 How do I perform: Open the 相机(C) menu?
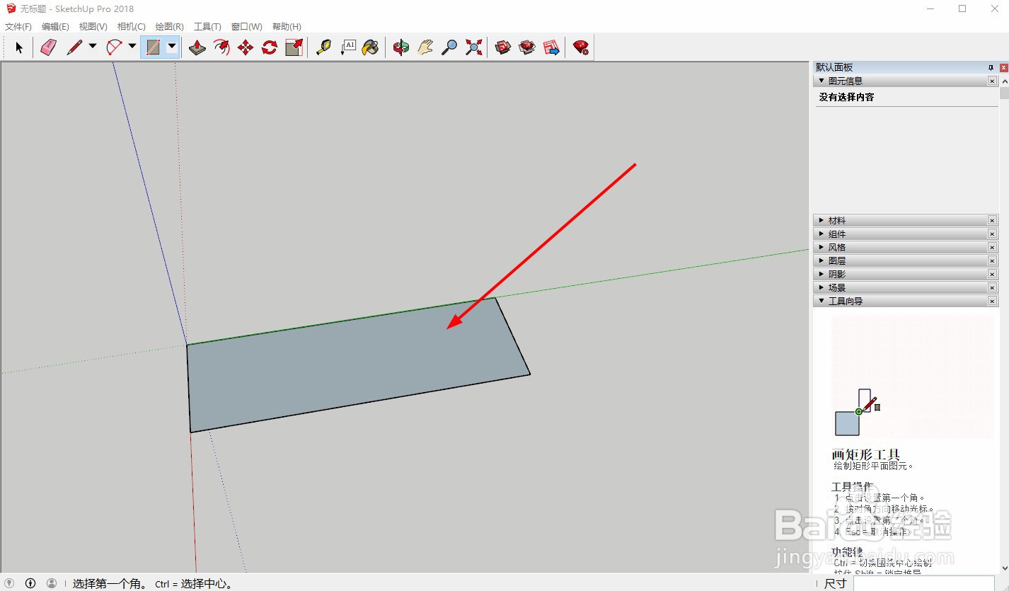point(132,27)
